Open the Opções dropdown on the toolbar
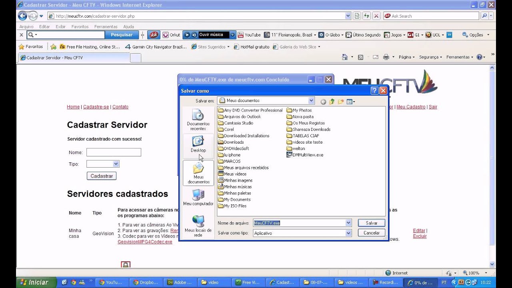This screenshot has height=288, width=512. (476, 35)
